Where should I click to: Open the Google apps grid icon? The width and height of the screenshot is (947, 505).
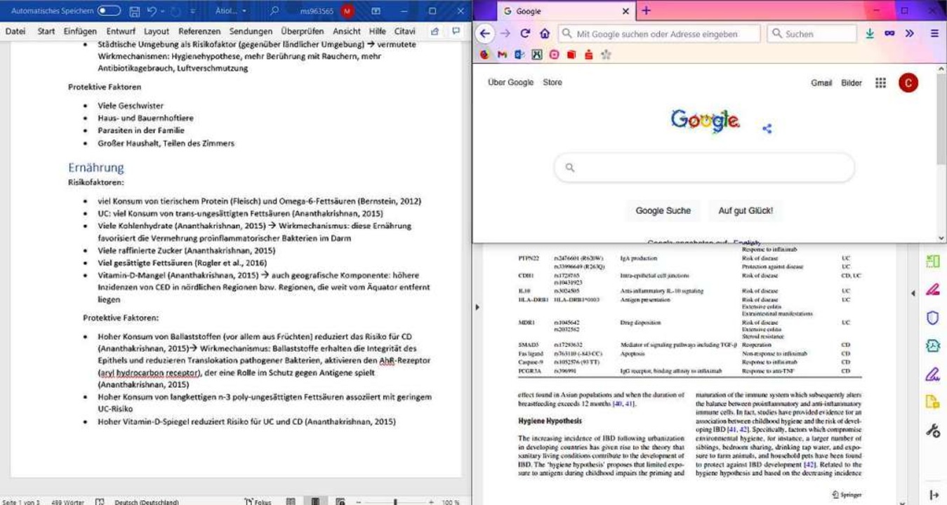pos(880,83)
